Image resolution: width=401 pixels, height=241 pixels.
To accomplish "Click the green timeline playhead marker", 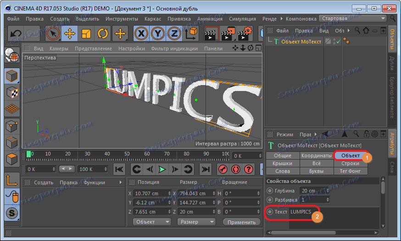I will [29, 154].
